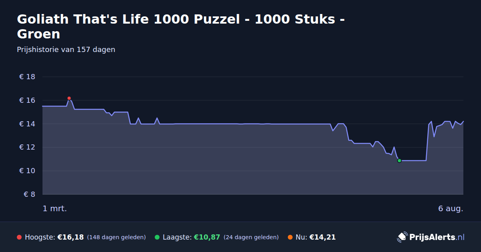Click the red dot beside Hoogste
This screenshot has width=481, height=252.
[x=19, y=237]
